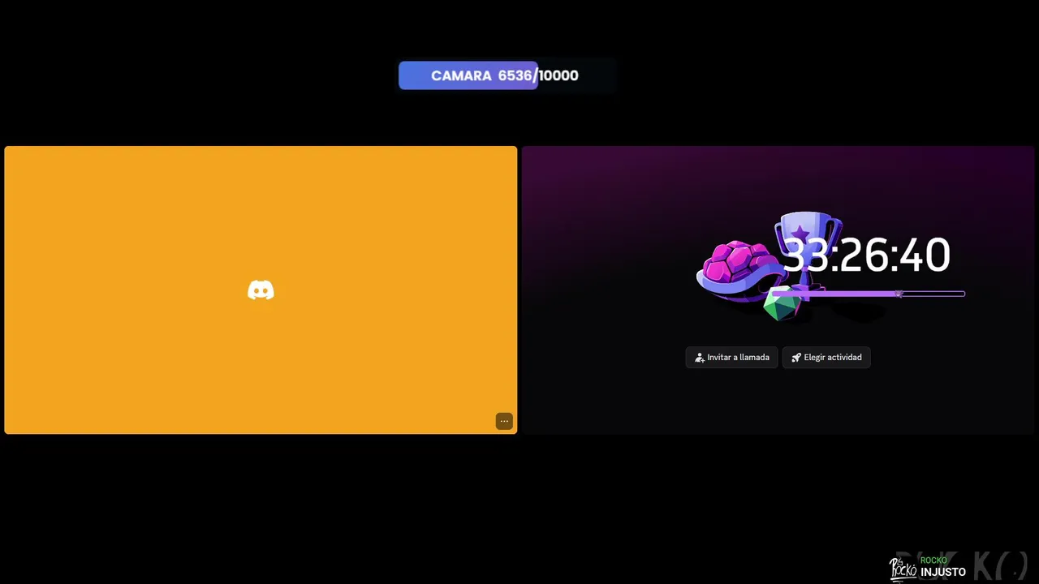Click the ROCKO INJUSTO label
Screen dimensions: 1039x584
(x=943, y=566)
